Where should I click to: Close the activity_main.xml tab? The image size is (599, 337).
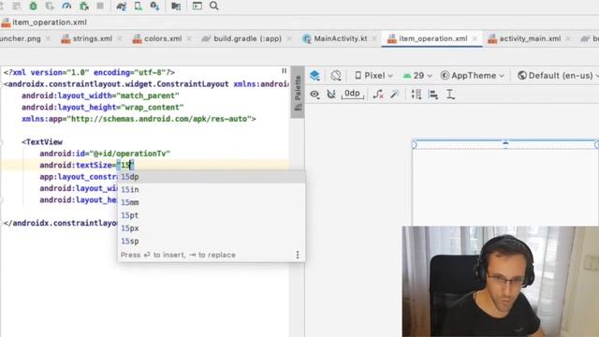pos(568,38)
